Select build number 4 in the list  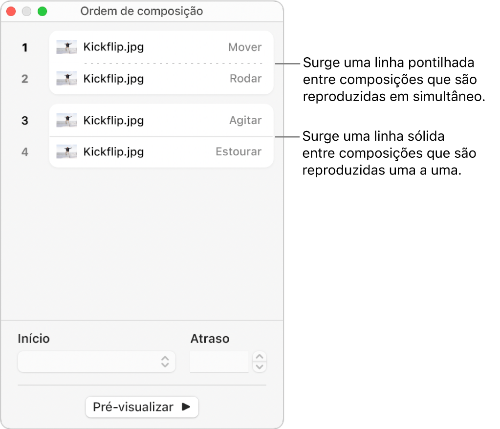24,151
